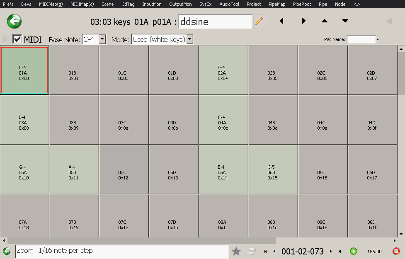Click the up arrow navigation icon
The width and height of the screenshot is (405, 259).
tap(325, 21)
